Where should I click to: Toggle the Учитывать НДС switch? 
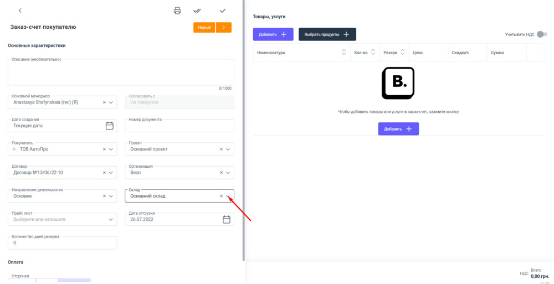click(542, 34)
